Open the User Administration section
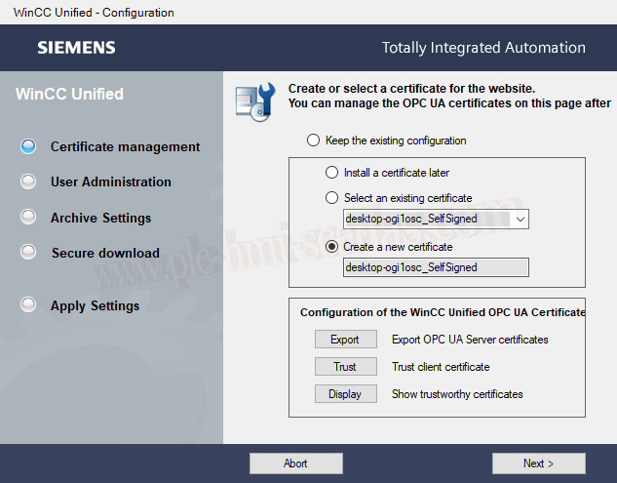 (x=110, y=181)
